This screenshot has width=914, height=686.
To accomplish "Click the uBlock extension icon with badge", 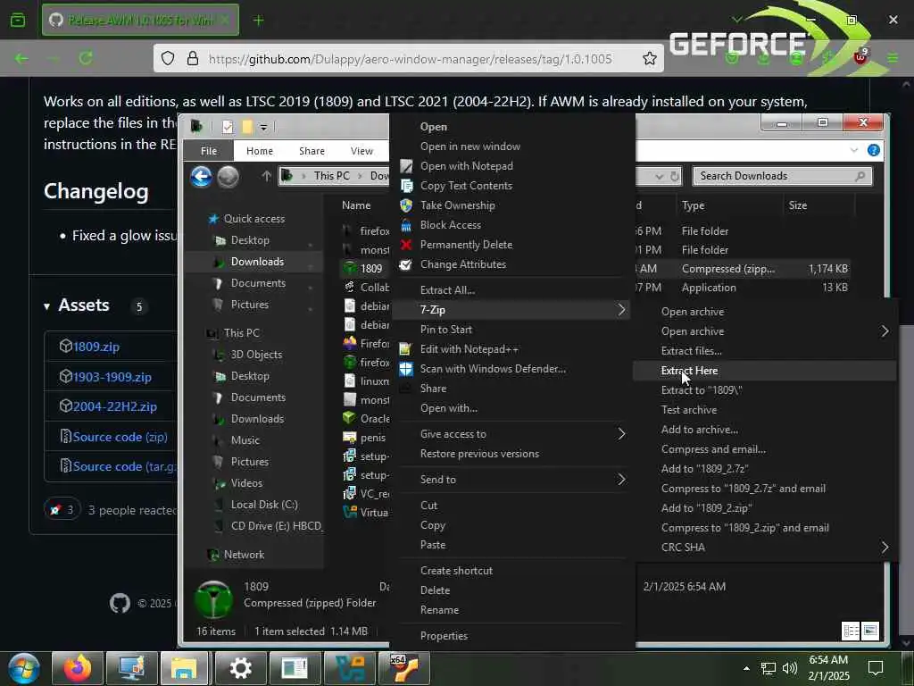I will (x=861, y=56).
